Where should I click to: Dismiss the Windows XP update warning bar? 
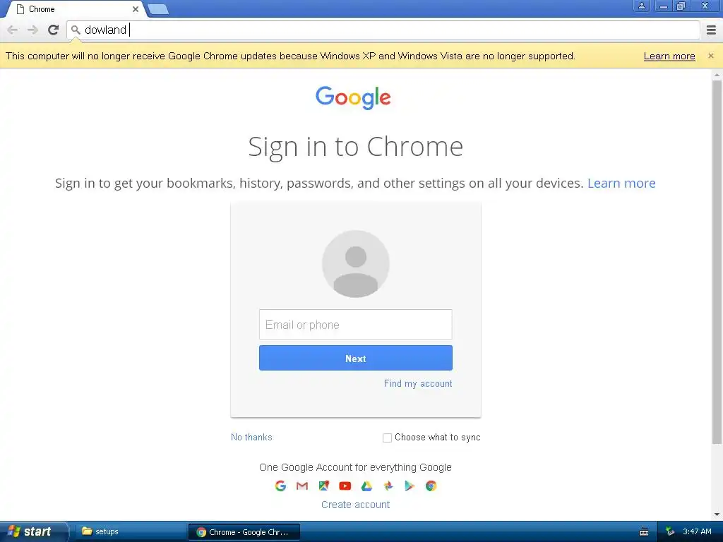(x=711, y=56)
